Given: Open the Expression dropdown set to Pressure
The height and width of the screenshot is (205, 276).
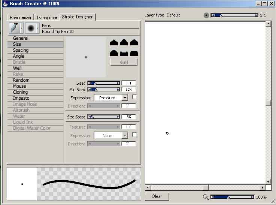Looking at the screenshot, I should click(110, 98).
